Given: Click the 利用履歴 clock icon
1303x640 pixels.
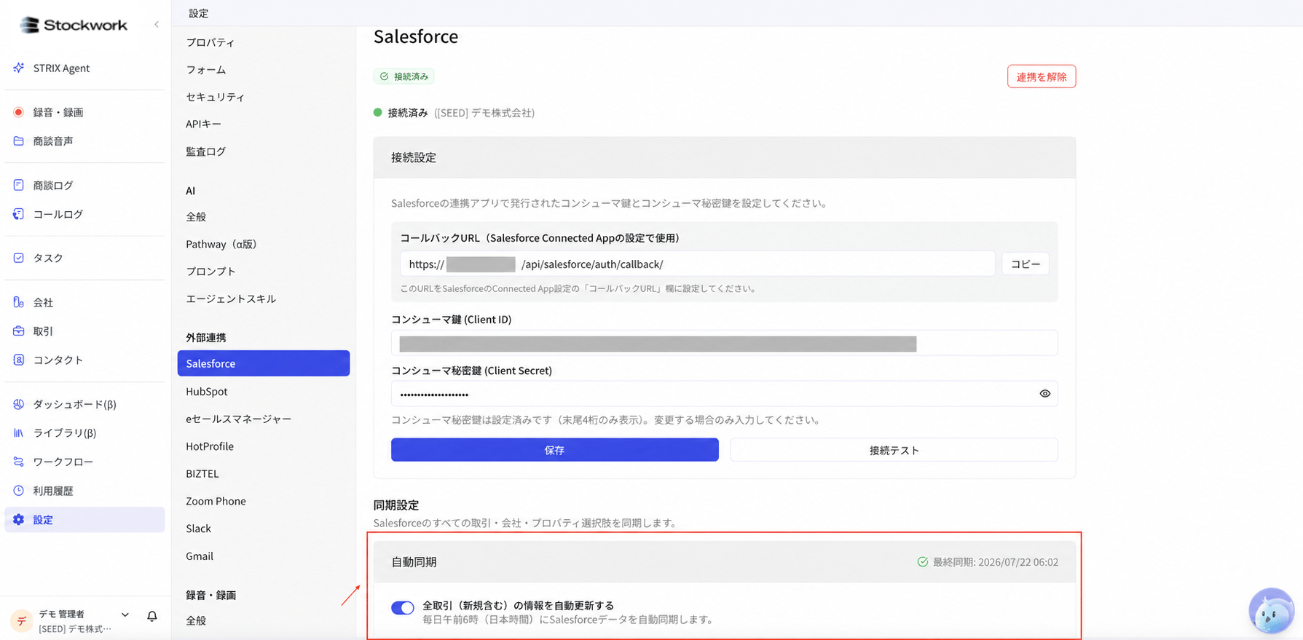Looking at the screenshot, I should point(19,491).
